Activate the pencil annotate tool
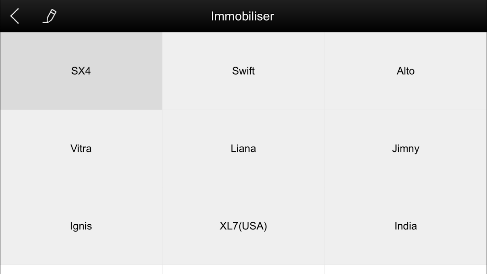 49,16
